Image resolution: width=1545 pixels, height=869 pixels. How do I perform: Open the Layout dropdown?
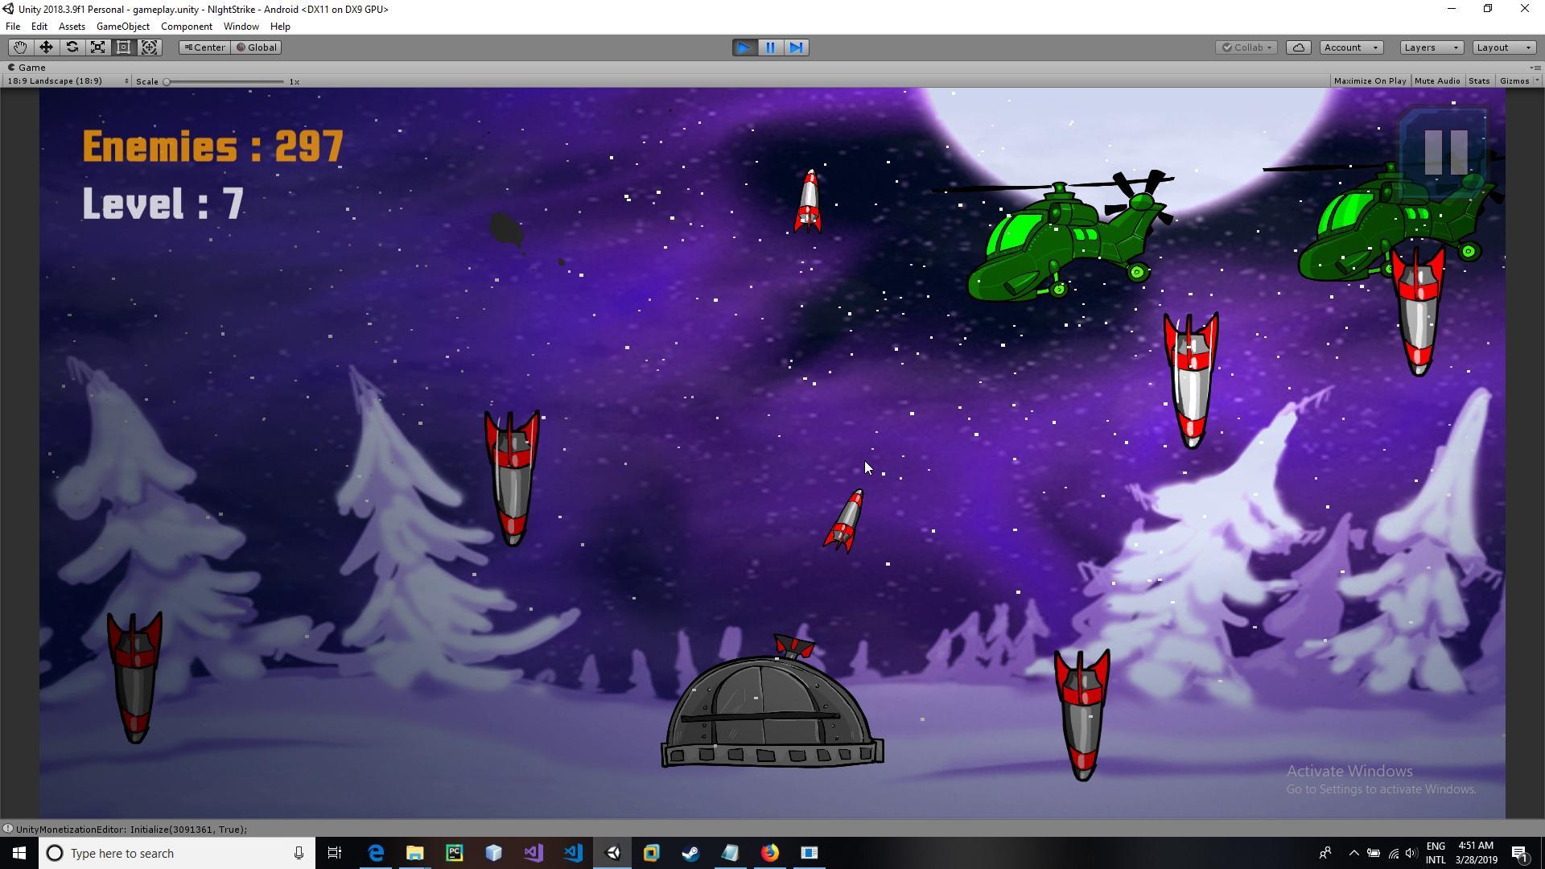click(1502, 47)
